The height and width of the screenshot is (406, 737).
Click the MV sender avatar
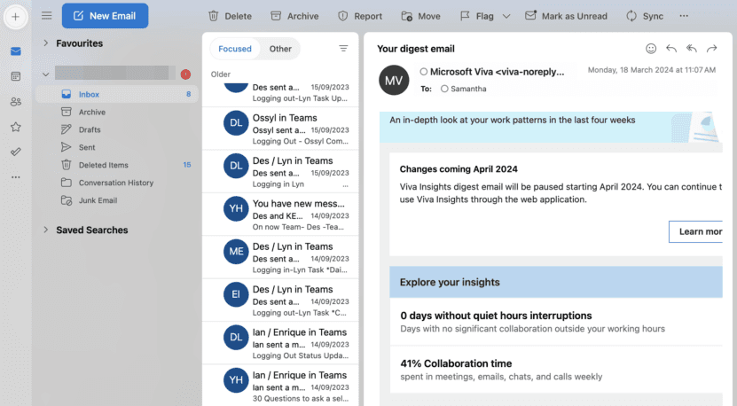click(394, 81)
